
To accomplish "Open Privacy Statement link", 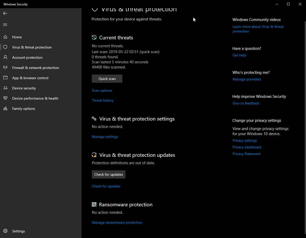I will (x=247, y=154).
